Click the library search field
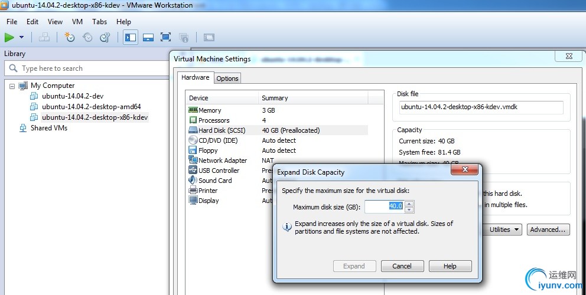 [x=87, y=68]
